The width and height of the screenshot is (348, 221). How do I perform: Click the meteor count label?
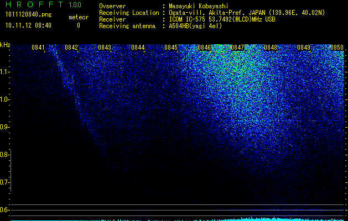(x=79, y=17)
